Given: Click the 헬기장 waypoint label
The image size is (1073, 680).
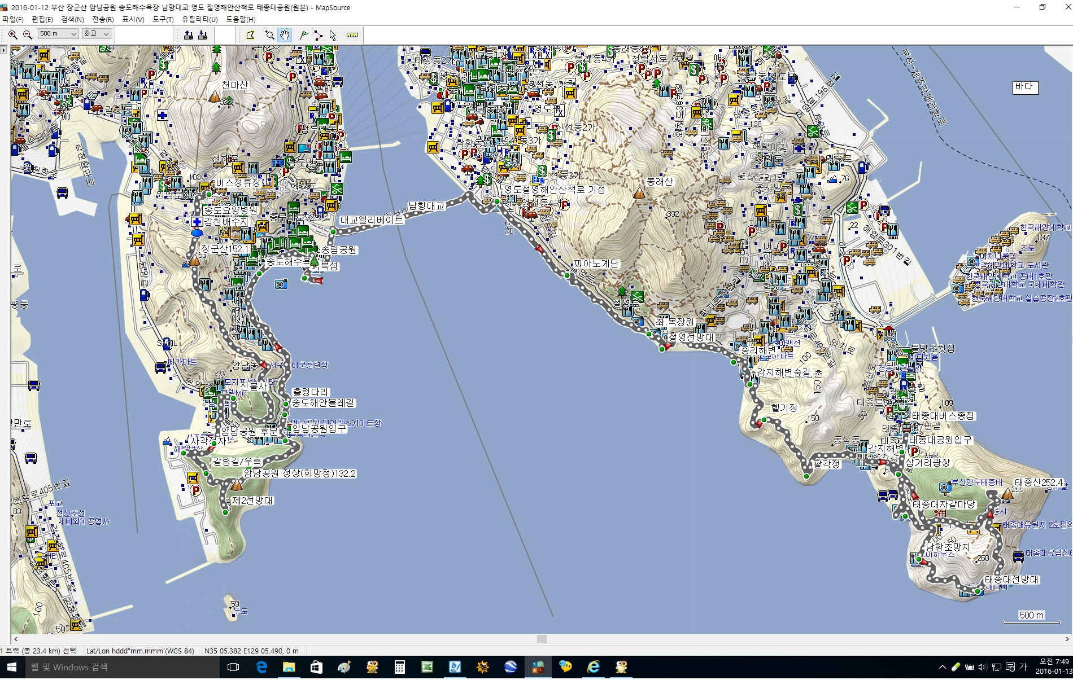Looking at the screenshot, I should click(784, 407).
